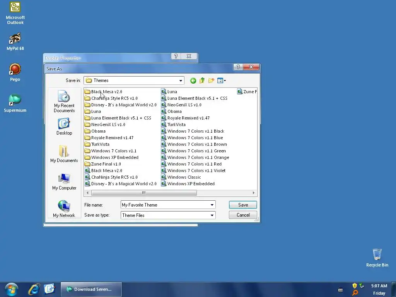Open My Computer in places bar
Image resolution: width=396 pixels, height=297 pixels.
tap(64, 182)
